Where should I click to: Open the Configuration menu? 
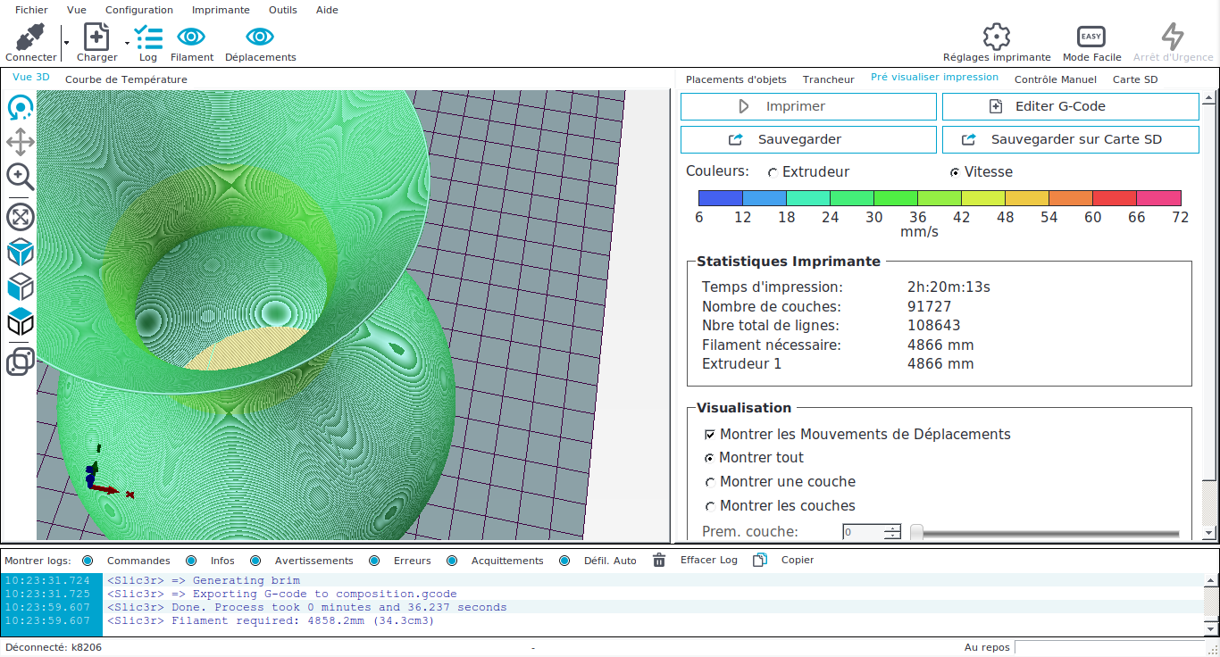point(139,10)
